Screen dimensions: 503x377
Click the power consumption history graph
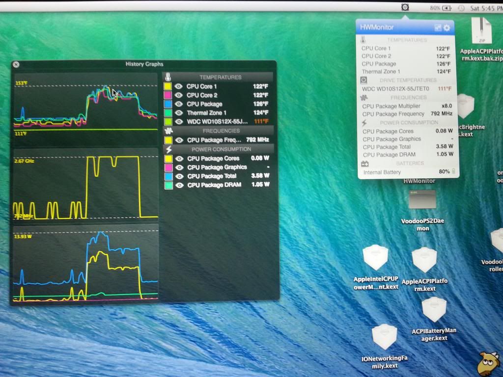pyautogui.click(x=85, y=264)
